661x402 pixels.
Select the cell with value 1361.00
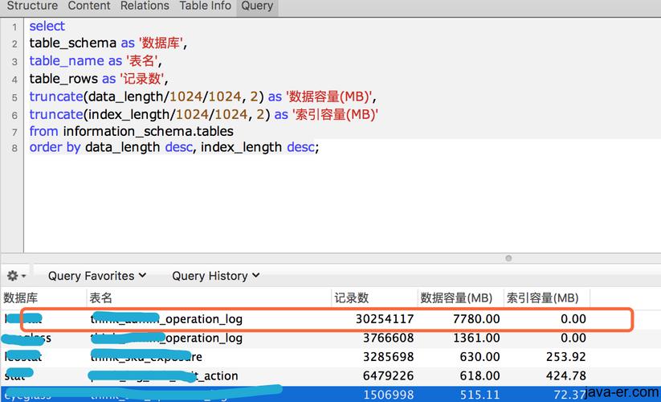476,338
